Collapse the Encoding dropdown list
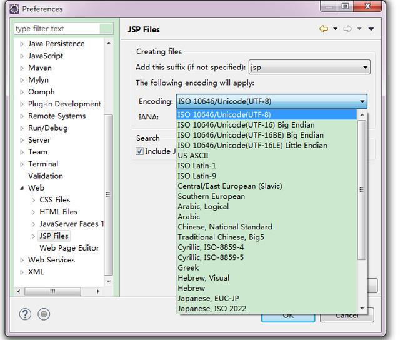 (x=362, y=101)
